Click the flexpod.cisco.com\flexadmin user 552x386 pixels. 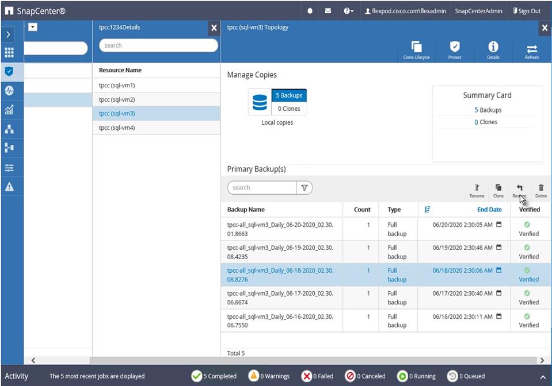pos(405,11)
